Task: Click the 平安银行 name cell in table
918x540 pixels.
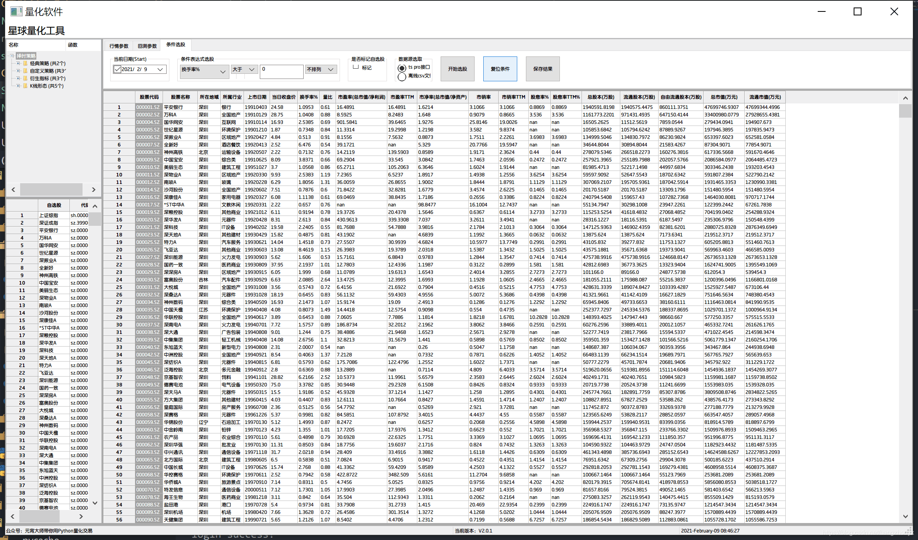Action: click(180, 107)
